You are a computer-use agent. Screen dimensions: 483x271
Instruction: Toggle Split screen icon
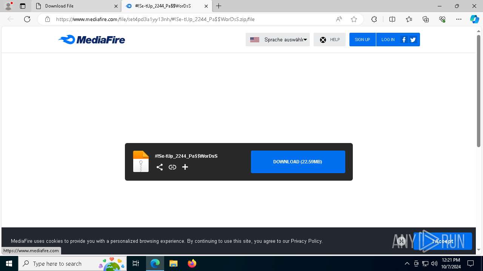click(392, 19)
